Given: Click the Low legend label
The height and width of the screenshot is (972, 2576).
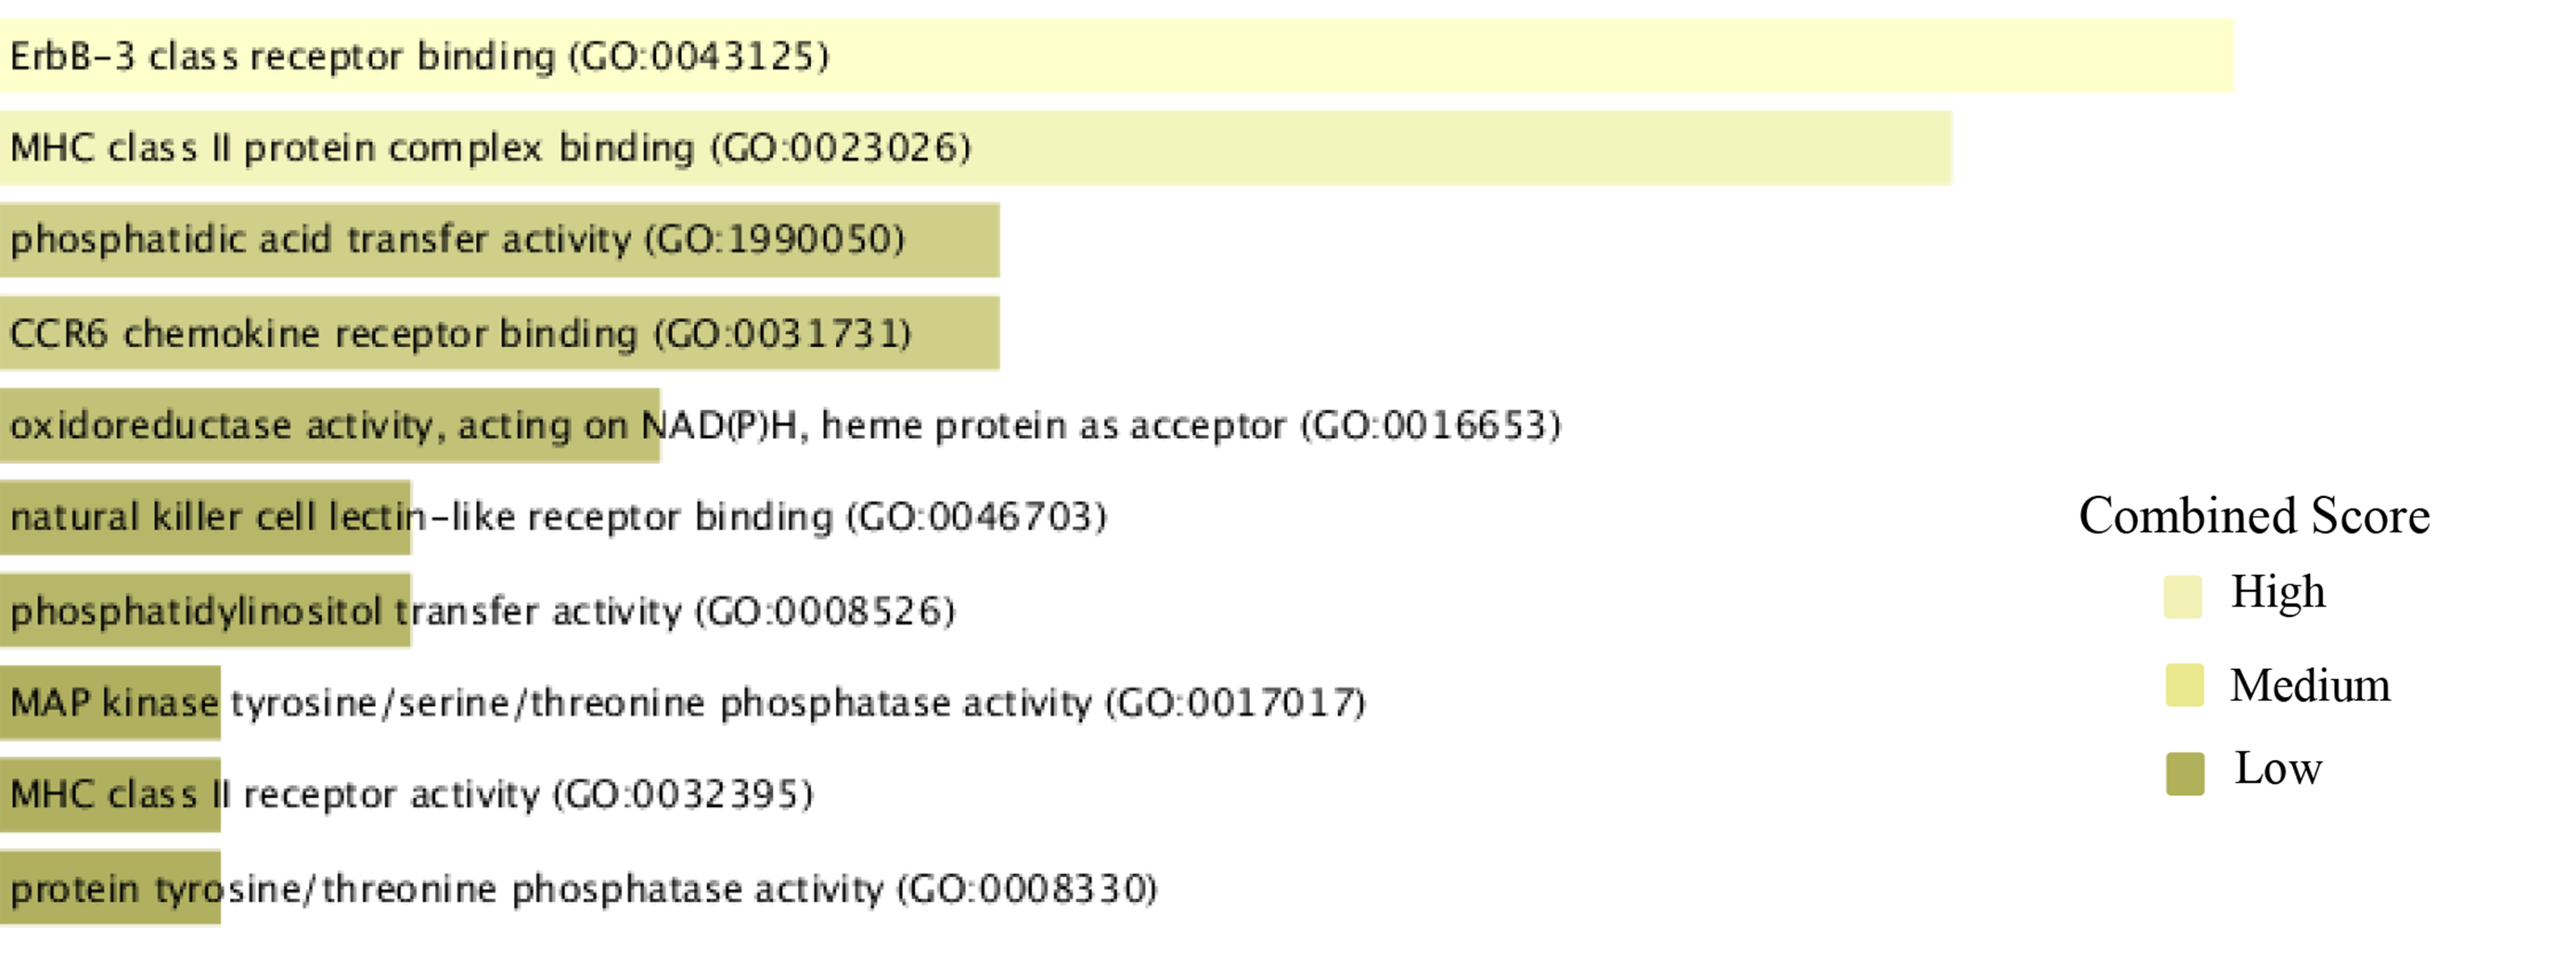Looking at the screenshot, I should coord(2278,769).
